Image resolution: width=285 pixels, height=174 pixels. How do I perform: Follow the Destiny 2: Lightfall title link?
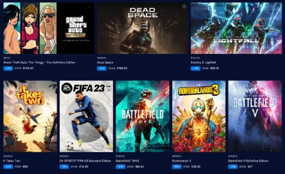tap(203, 63)
